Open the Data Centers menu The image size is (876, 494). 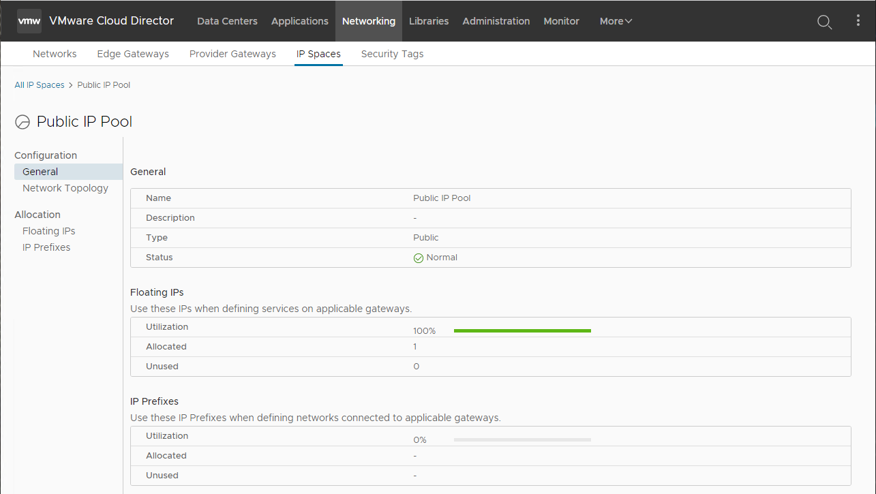point(227,21)
